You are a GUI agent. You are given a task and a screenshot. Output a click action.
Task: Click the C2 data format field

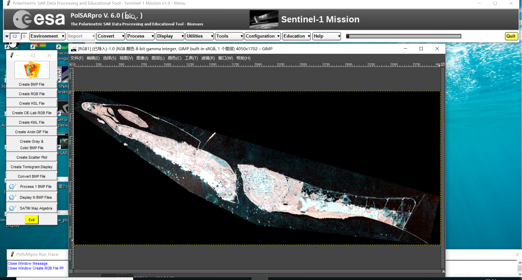coord(15,36)
